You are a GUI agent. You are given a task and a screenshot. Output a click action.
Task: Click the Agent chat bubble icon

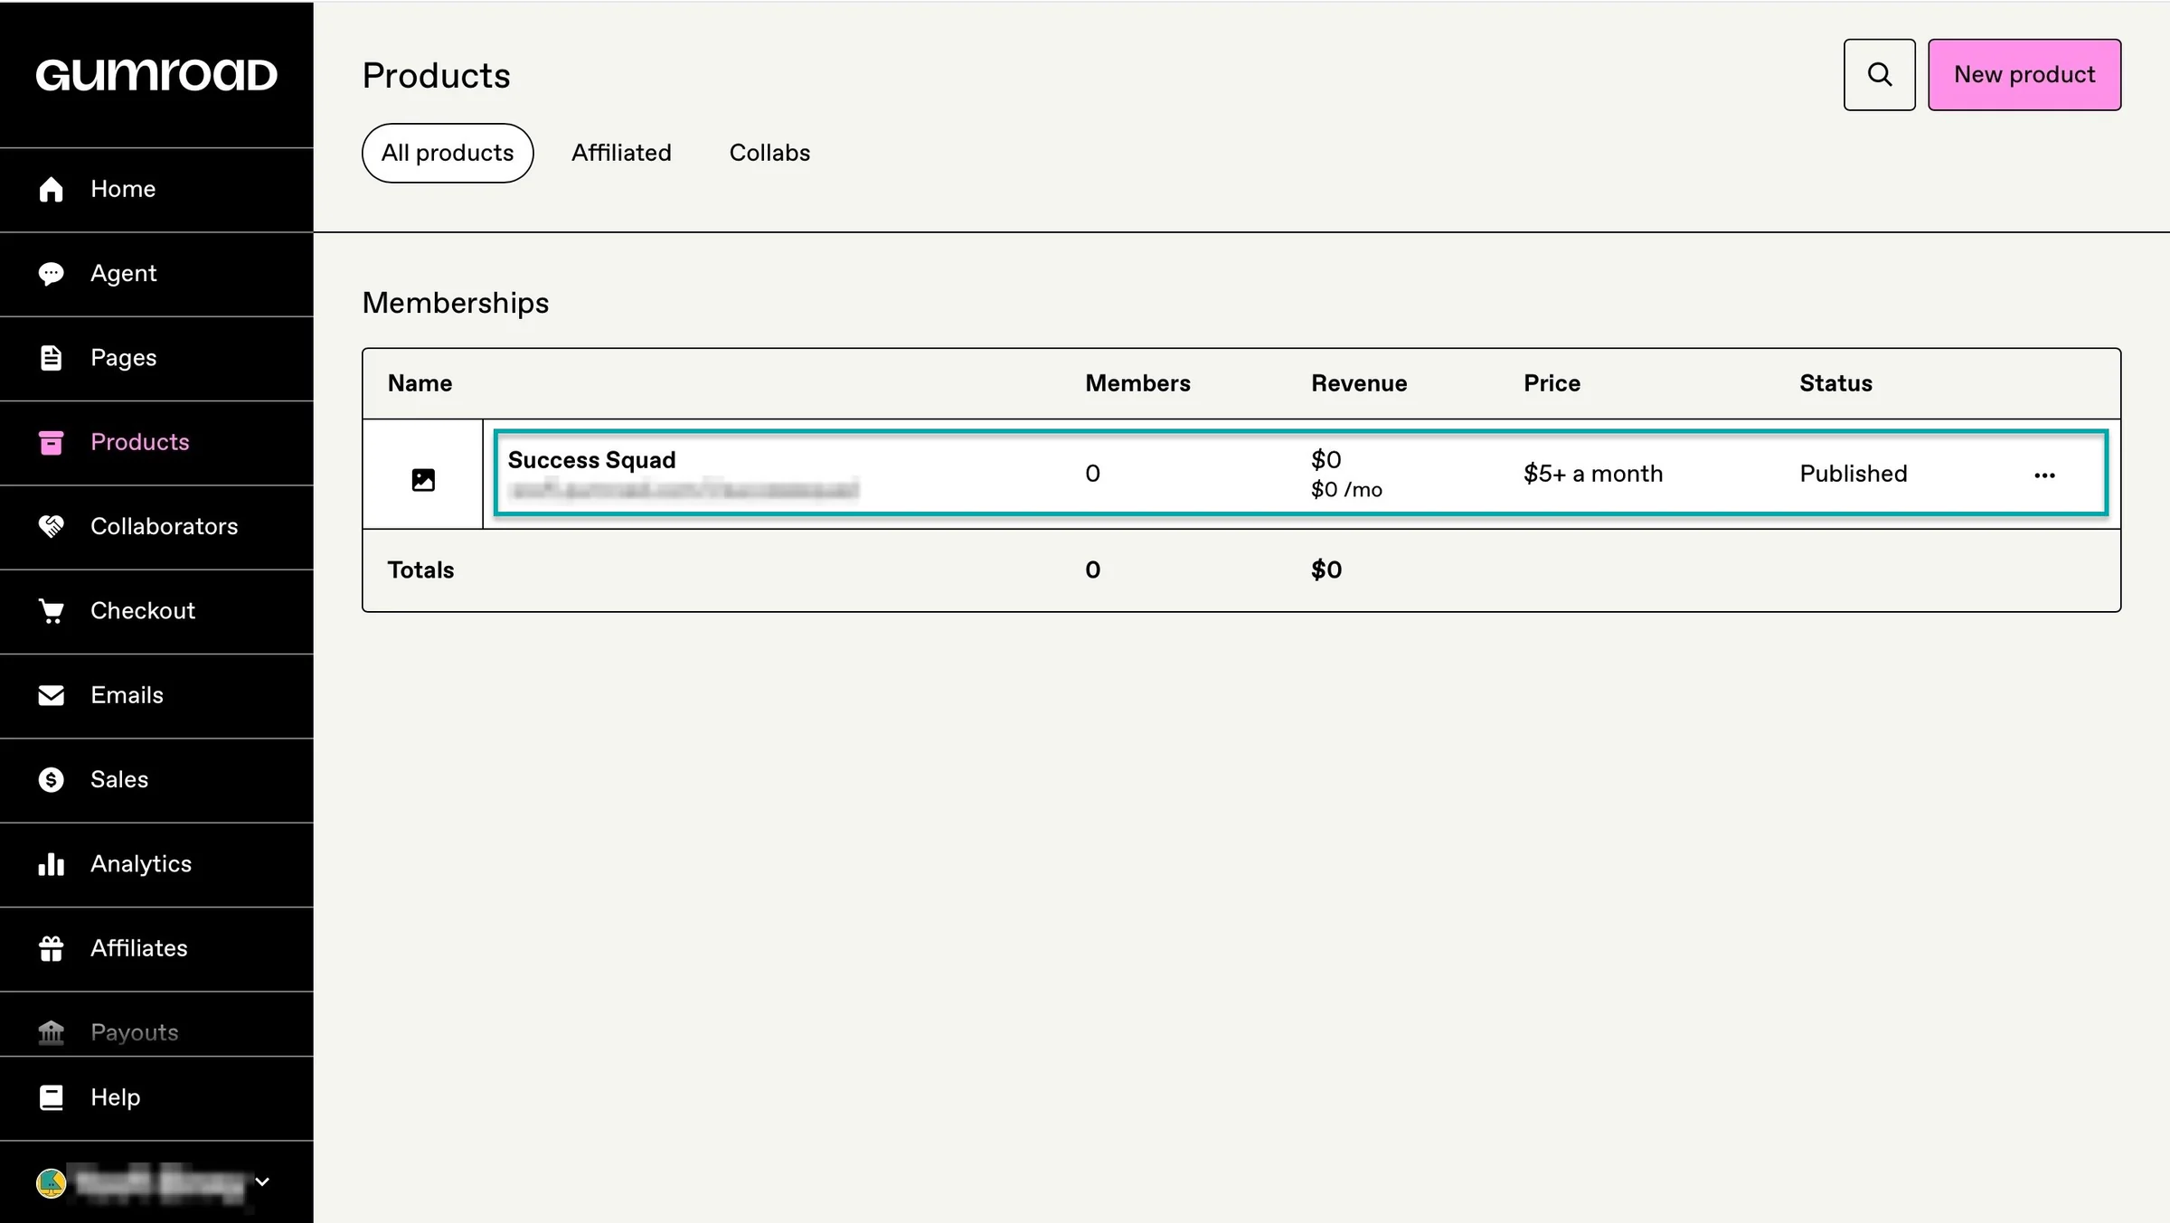coord(52,273)
